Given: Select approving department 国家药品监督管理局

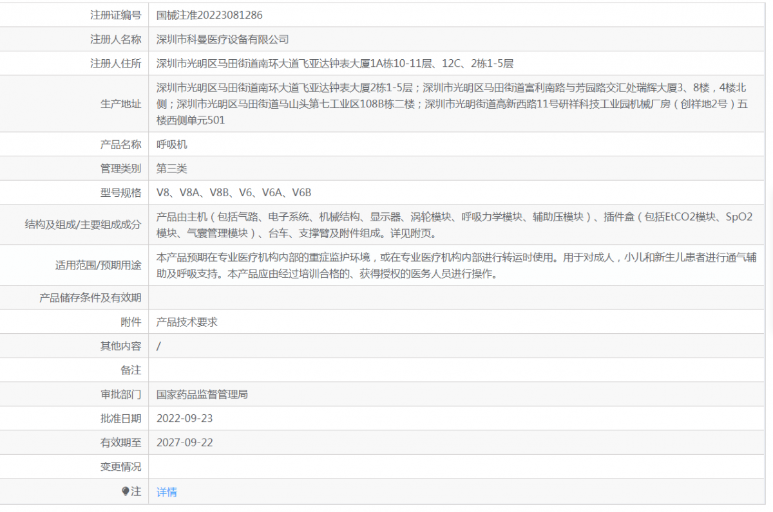Looking at the screenshot, I should click(202, 394).
